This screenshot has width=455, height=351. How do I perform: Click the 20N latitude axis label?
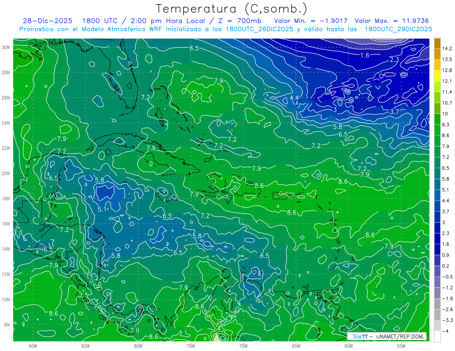pos(6,173)
